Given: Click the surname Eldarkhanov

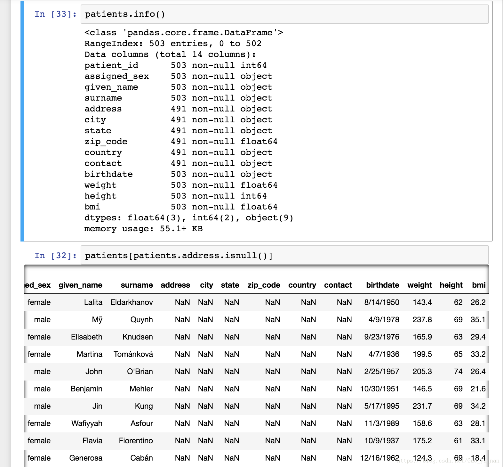Looking at the screenshot, I should click(132, 302).
